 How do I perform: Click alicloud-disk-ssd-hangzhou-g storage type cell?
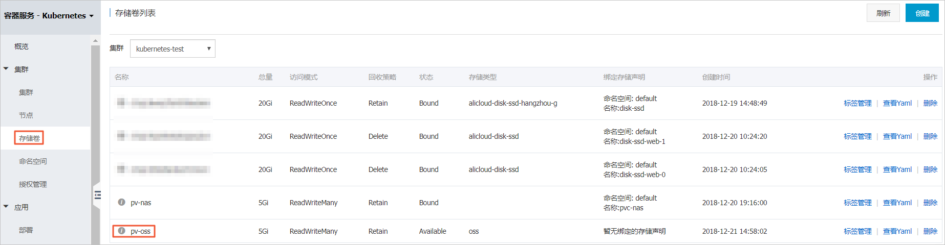513,103
